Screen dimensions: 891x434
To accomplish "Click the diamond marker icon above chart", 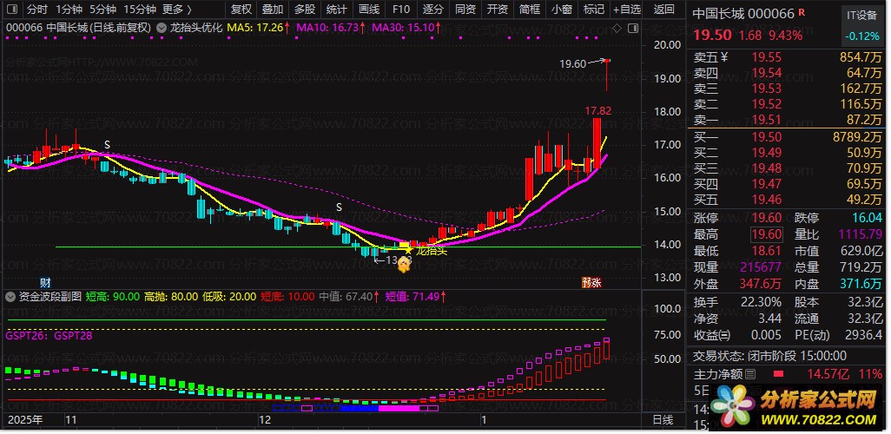I will point(617,28).
